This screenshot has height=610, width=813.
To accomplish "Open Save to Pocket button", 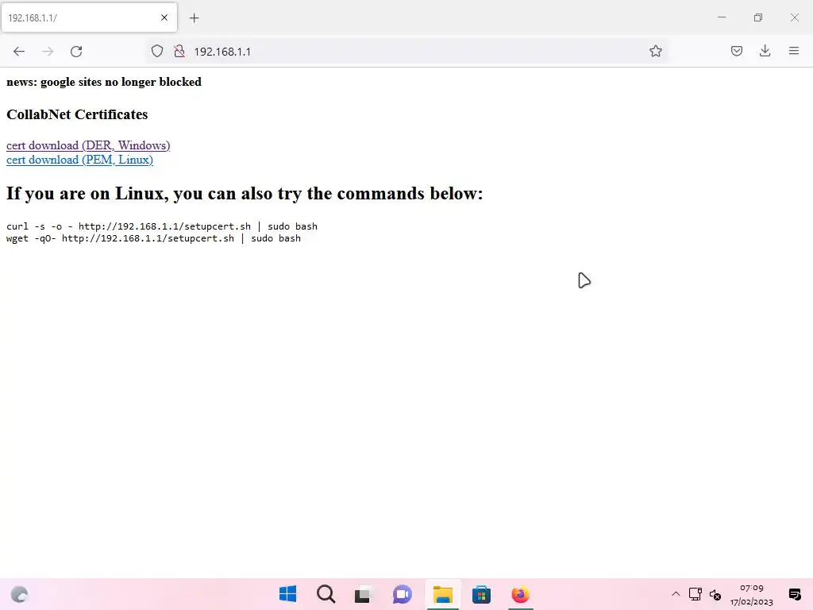I will [x=736, y=51].
